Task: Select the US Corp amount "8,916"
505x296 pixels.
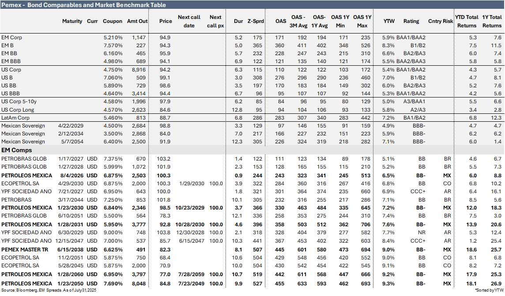Action: click(x=139, y=70)
